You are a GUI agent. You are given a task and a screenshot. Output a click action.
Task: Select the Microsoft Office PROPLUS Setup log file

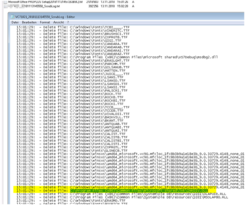pos(45,2)
